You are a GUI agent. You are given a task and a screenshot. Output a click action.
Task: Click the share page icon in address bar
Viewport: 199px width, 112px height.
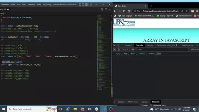182,11
